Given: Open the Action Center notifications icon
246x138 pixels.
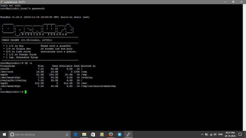Looking at the screenshot, I should (240, 134).
